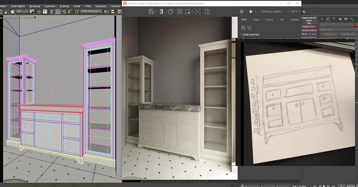The image size is (358, 187).
Task: Click the Mirror tool icon
Action: click(x=106, y=11)
